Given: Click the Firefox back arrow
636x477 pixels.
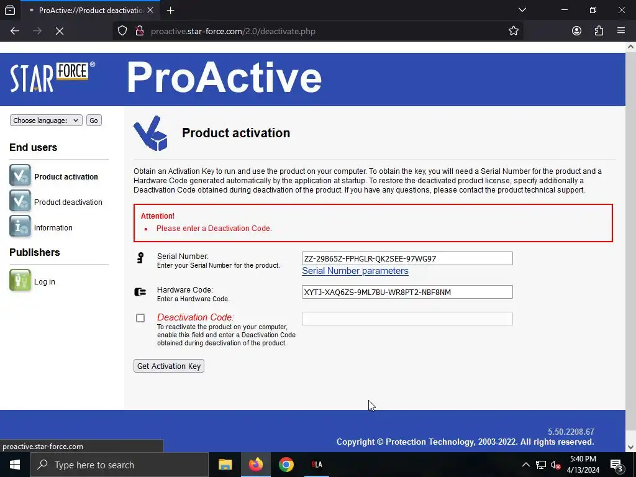Looking at the screenshot, I should point(15,31).
